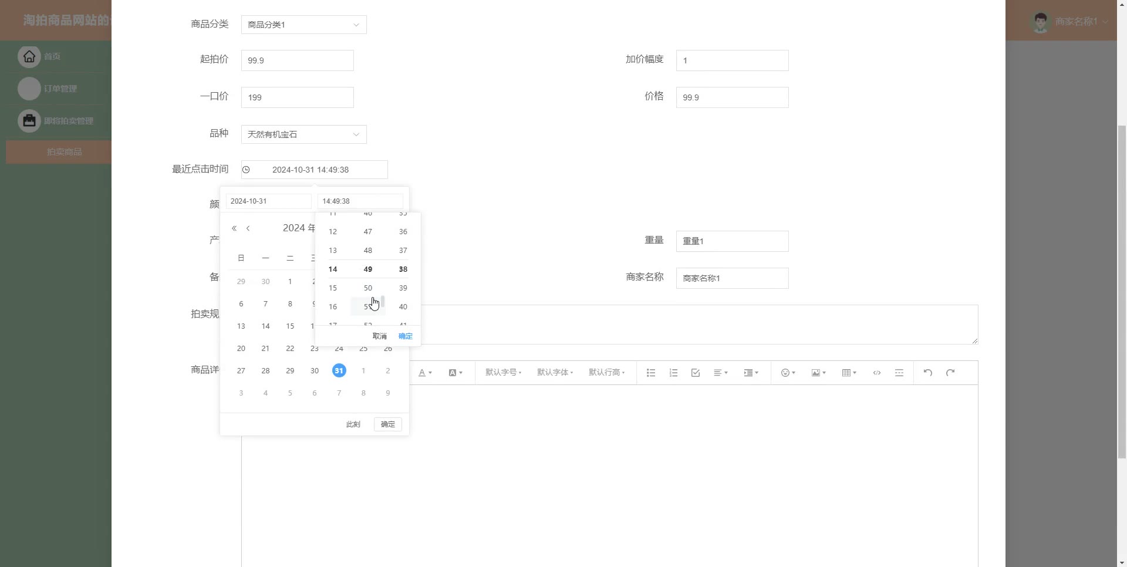Click the time input showing 14:49:38

360,201
